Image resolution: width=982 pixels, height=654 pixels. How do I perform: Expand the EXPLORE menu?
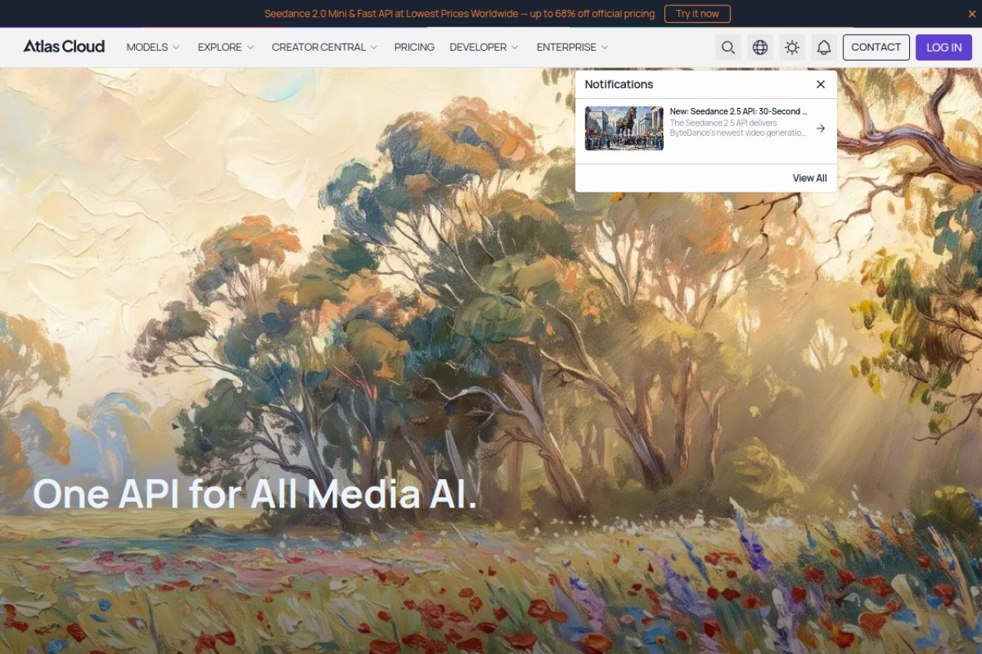click(x=226, y=48)
